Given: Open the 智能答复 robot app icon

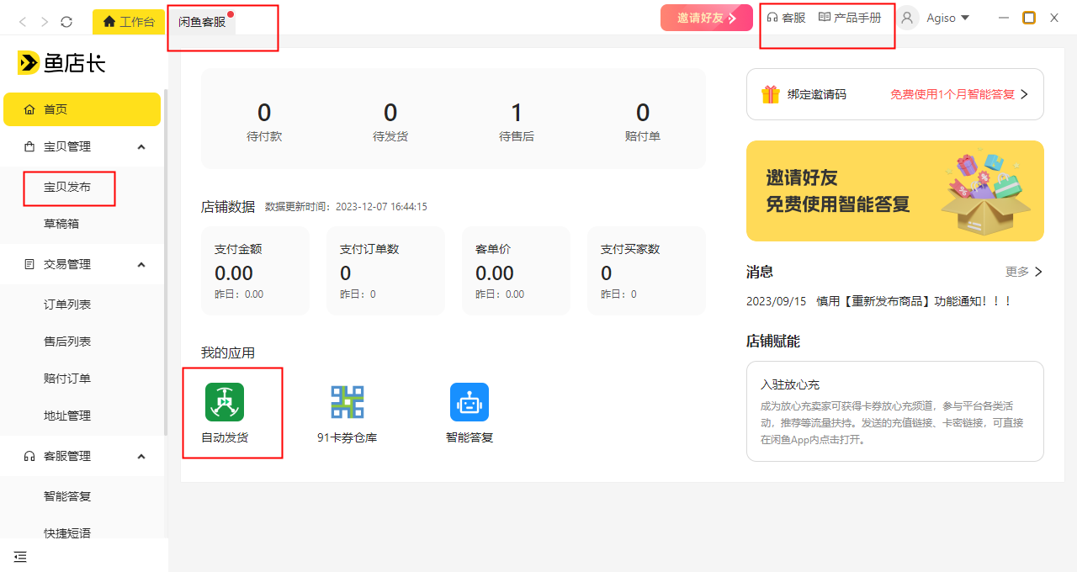Looking at the screenshot, I should tap(470, 402).
